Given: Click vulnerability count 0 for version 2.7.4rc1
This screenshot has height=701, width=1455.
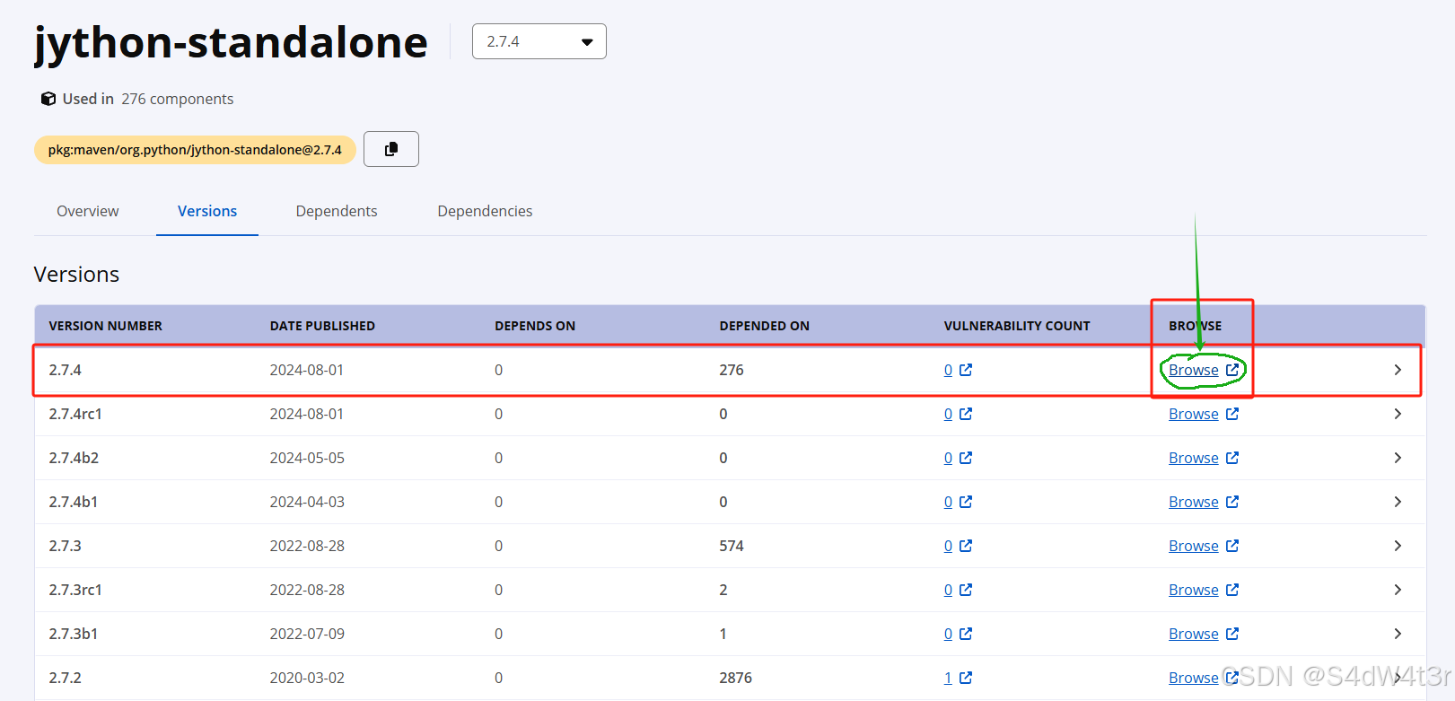Looking at the screenshot, I should click(948, 414).
